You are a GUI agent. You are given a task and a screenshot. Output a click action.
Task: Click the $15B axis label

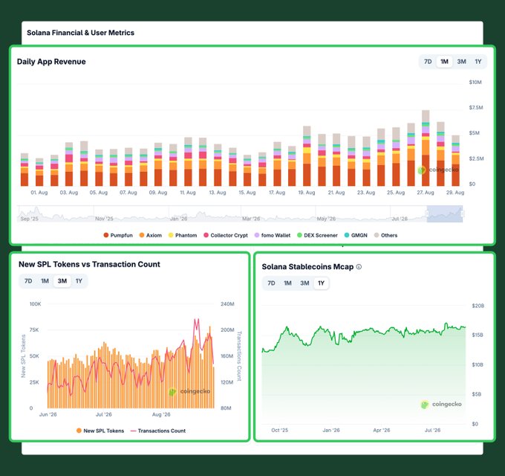point(478,335)
